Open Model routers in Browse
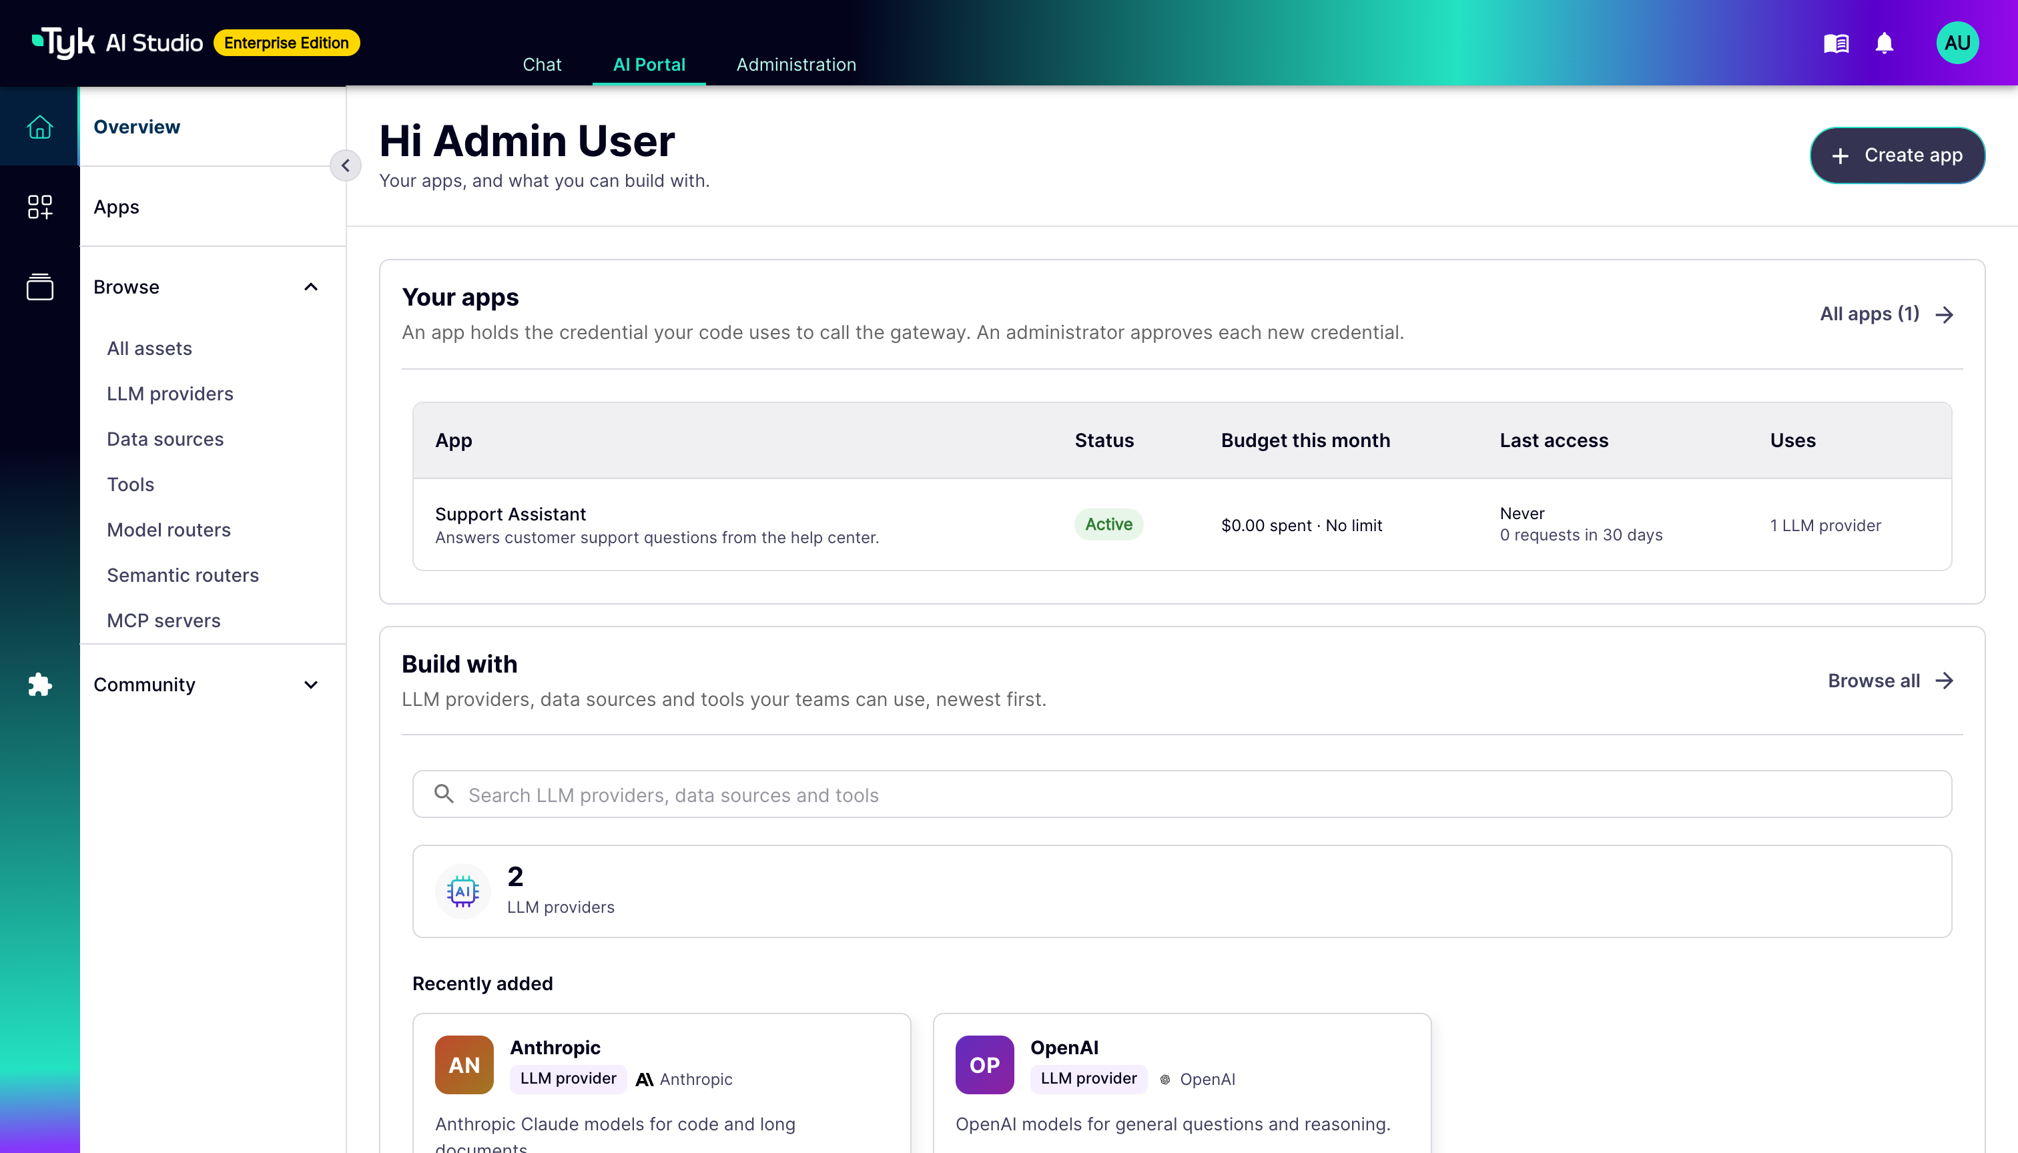This screenshot has width=2018, height=1153. point(169,530)
